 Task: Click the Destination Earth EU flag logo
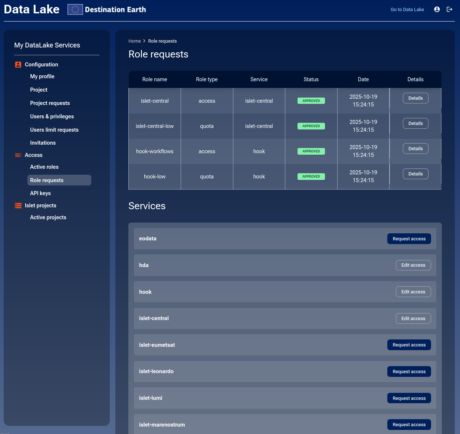75,10
